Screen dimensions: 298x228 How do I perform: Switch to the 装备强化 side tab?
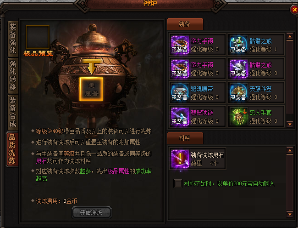pyautogui.click(x=13, y=39)
